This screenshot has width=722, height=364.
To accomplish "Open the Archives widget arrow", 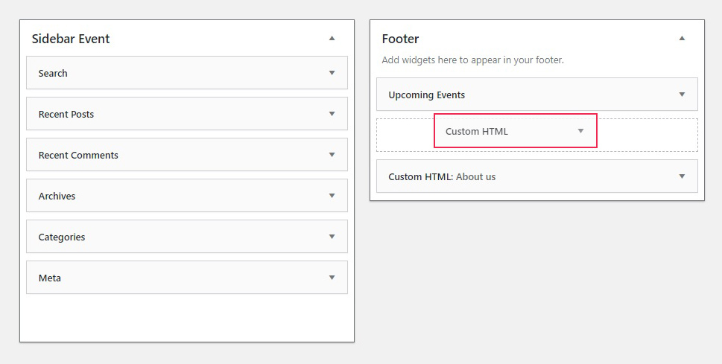I will coord(332,196).
